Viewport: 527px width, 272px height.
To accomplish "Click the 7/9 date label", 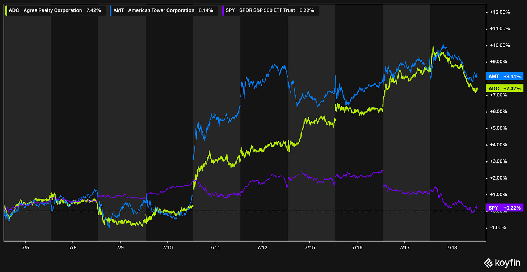I will point(120,247).
